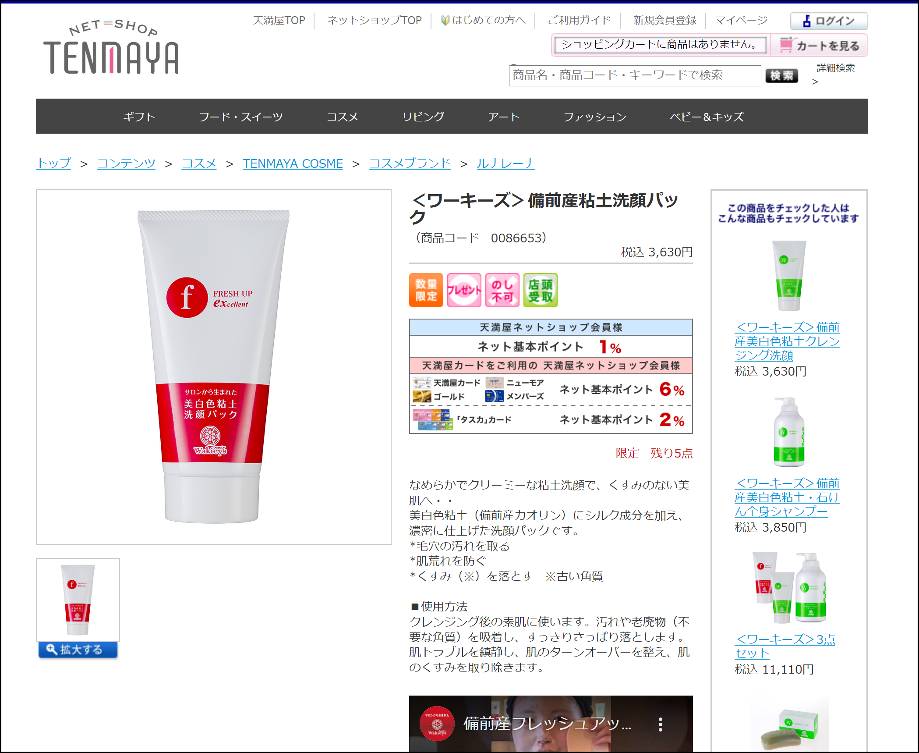Select the ギフト menu item
The height and width of the screenshot is (753, 919).
point(139,117)
